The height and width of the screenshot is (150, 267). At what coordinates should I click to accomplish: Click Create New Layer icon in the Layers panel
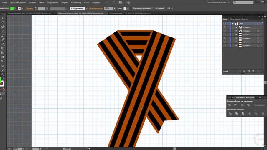(253, 71)
